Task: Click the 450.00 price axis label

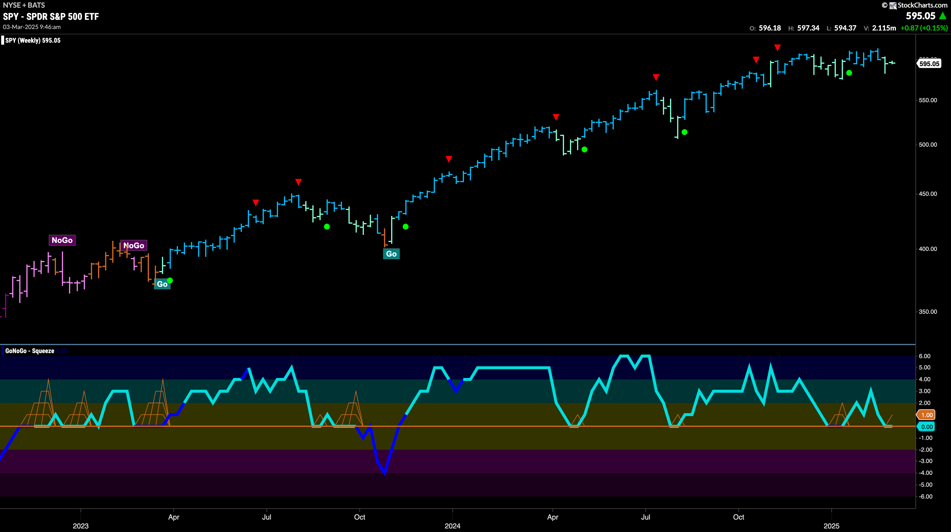Action: click(928, 194)
